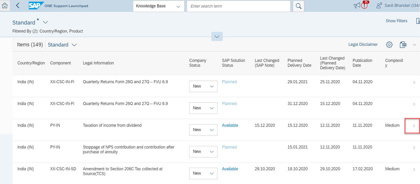420x184 pixels.
Task: Click Stoppage of NPS contribution legal information text
Action: [x=128, y=149]
